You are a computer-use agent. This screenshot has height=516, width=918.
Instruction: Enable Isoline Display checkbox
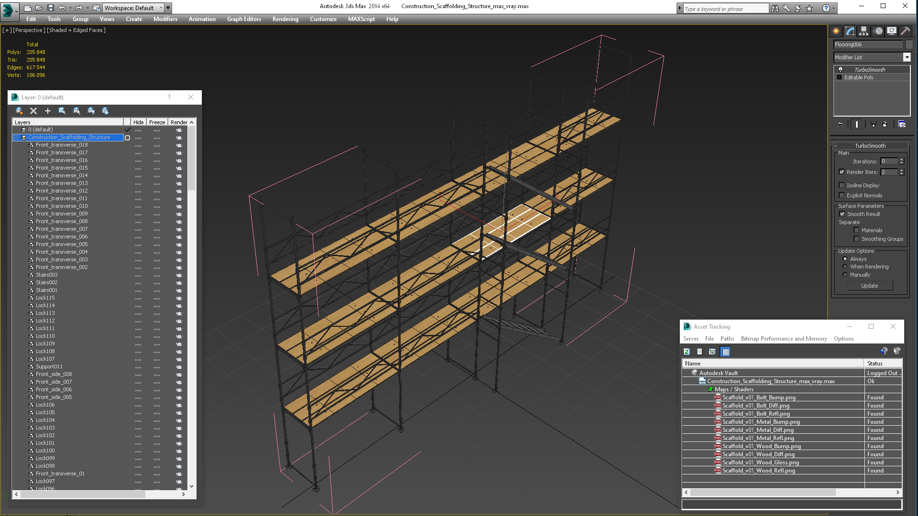pos(841,185)
